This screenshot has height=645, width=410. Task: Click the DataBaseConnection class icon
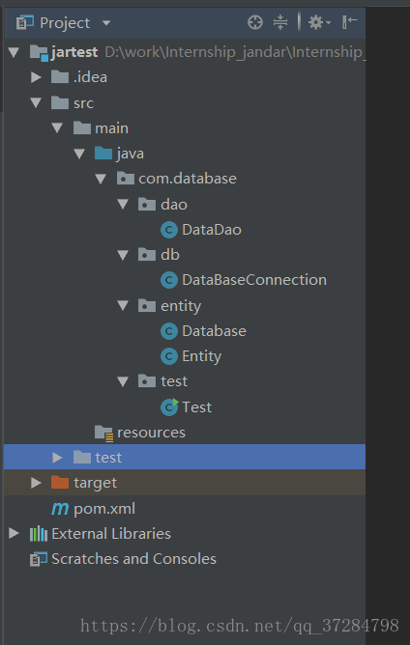tap(169, 281)
